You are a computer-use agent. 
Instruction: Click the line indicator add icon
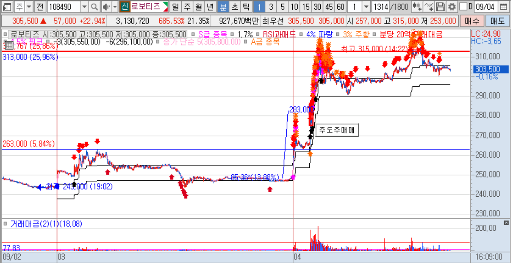(428, 7)
